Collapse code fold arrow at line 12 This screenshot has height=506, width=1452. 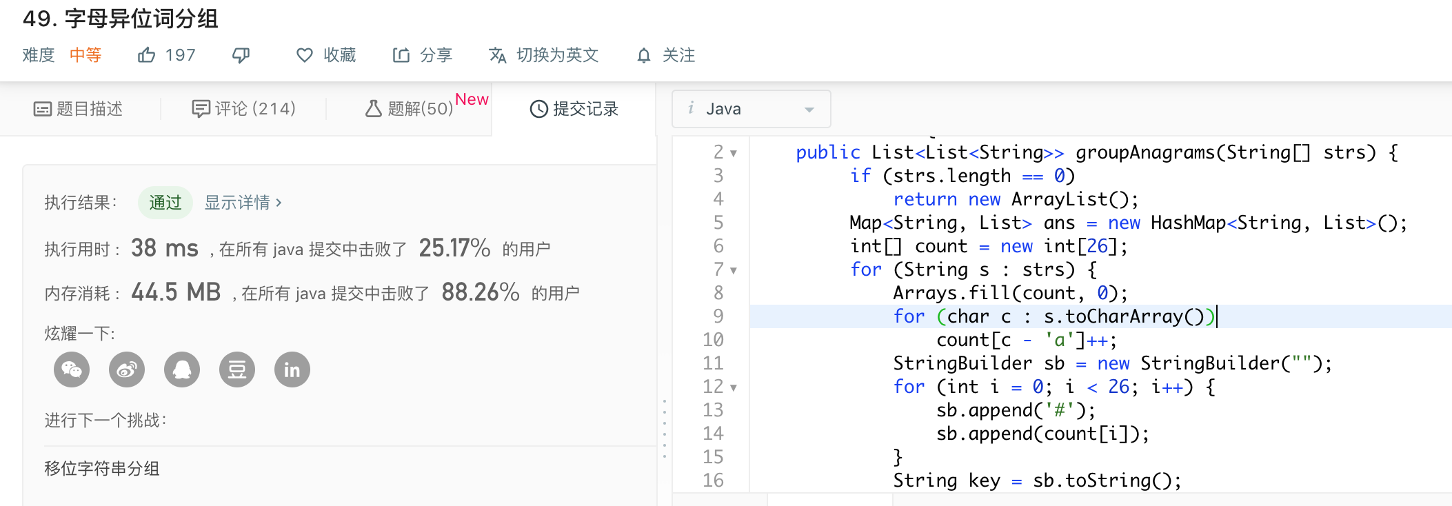click(x=734, y=387)
